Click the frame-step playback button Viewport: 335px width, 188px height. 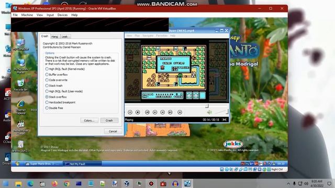180,112
